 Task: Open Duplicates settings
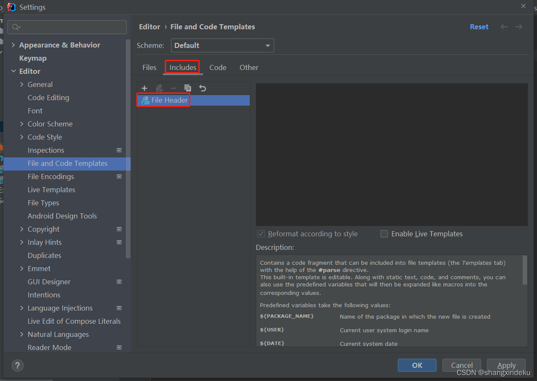point(44,255)
